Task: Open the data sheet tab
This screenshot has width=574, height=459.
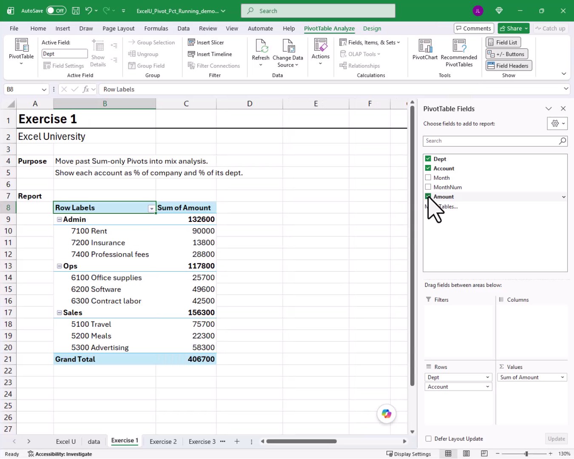Action: (94, 442)
